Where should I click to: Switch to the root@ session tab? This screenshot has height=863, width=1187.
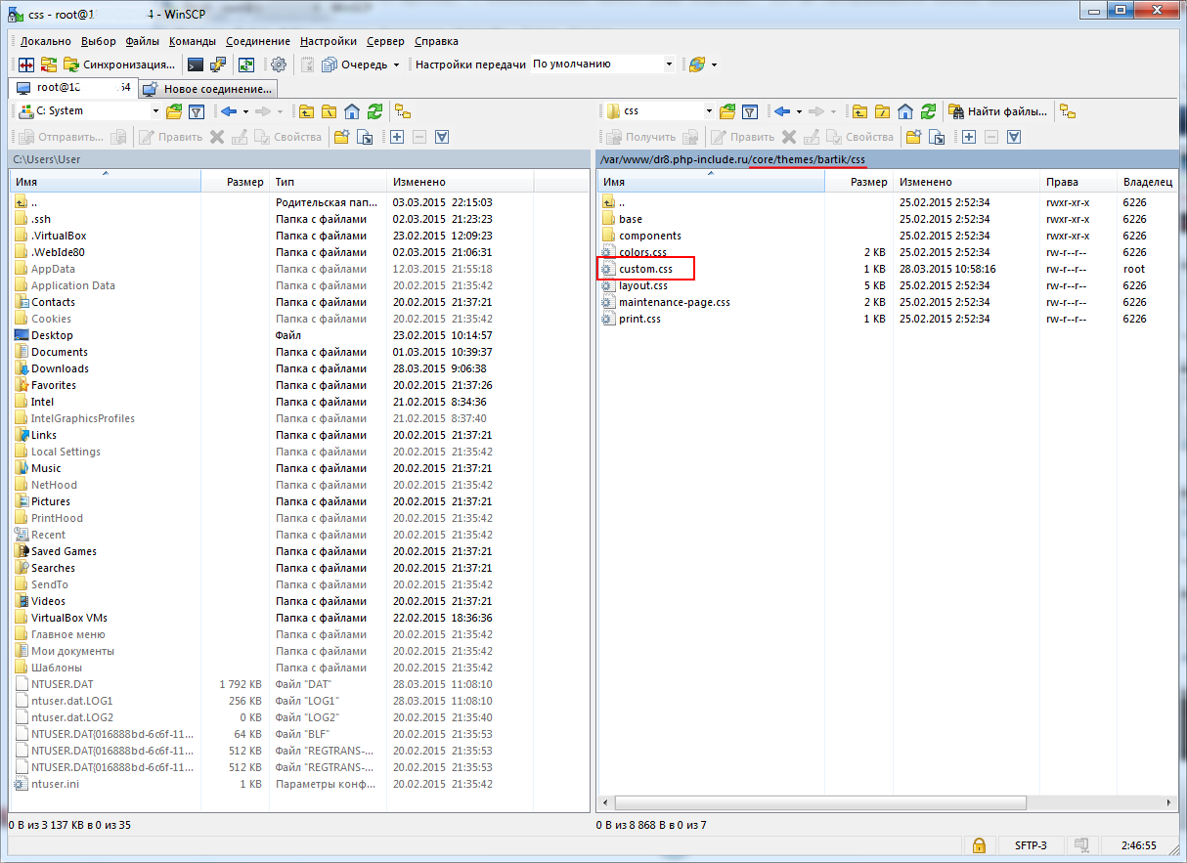pos(74,88)
